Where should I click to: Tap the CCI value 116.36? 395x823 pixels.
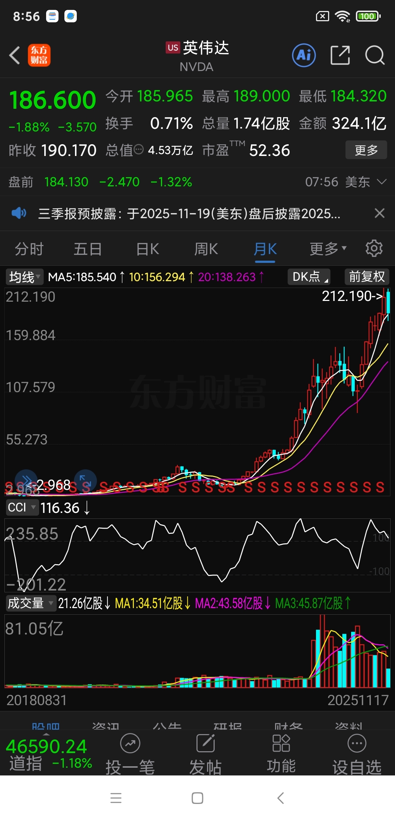(60, 508)
